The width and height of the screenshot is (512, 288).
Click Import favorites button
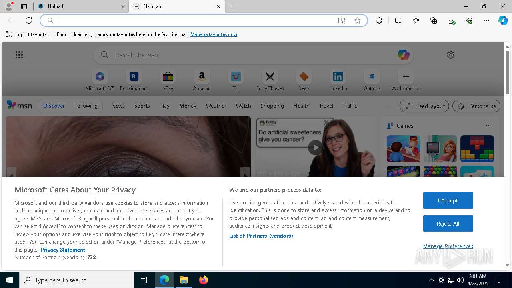(27, 34)
